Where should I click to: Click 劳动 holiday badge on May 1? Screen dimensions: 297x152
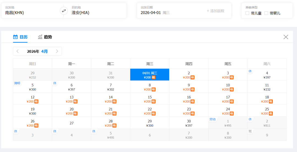click(x=212, y=119)
